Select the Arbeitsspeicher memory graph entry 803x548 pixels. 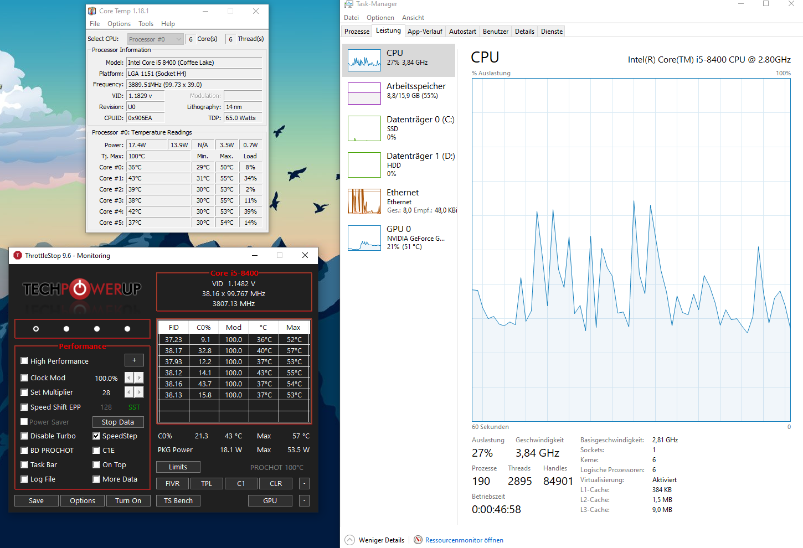[399, 93]
